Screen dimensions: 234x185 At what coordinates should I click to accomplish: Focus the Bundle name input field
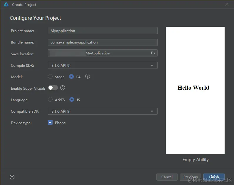pos(103,42)
